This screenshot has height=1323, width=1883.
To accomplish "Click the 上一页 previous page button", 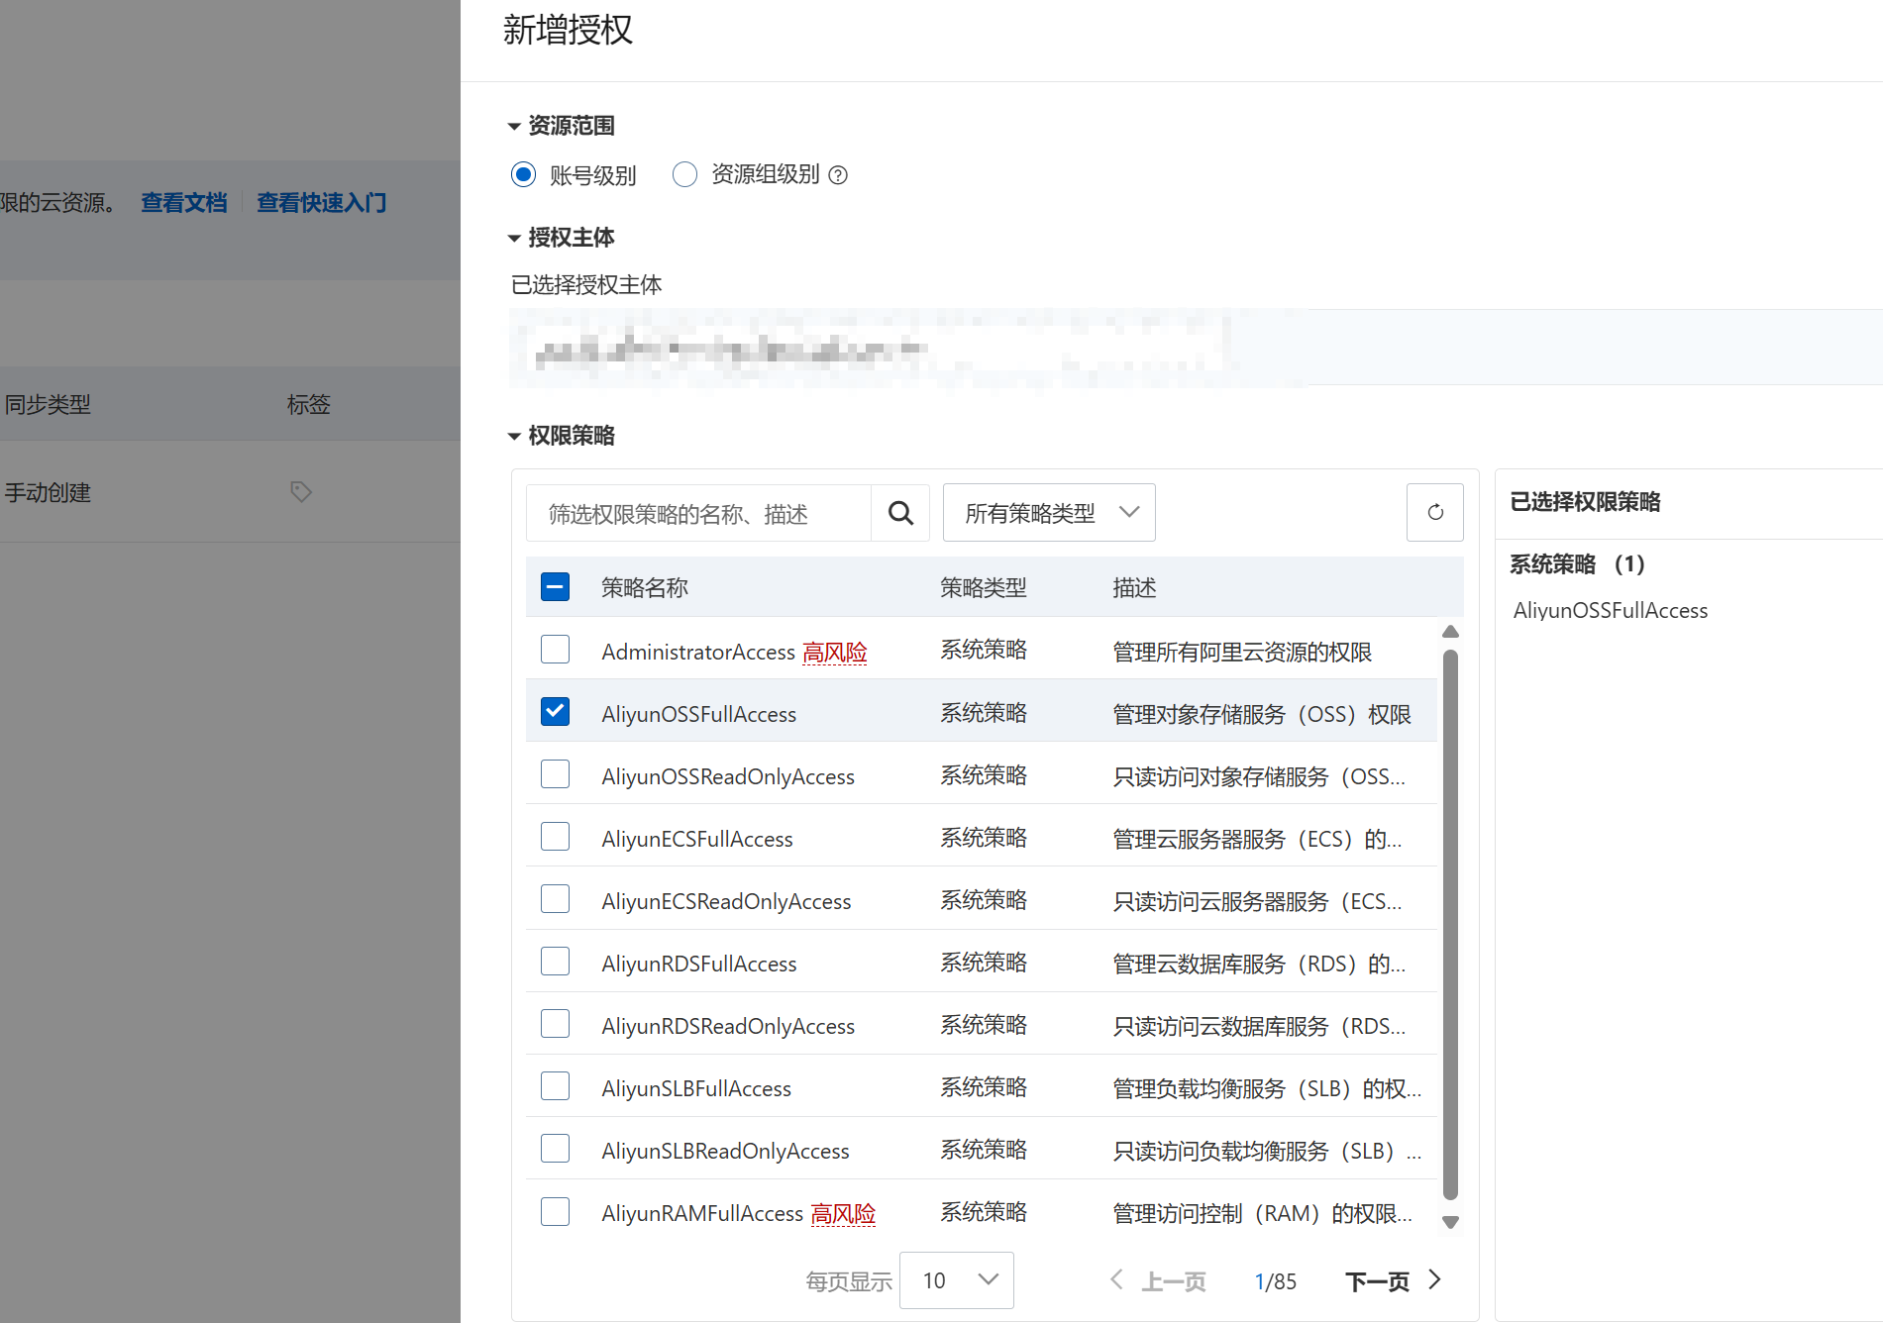I will click(x=1157, y=1281).
